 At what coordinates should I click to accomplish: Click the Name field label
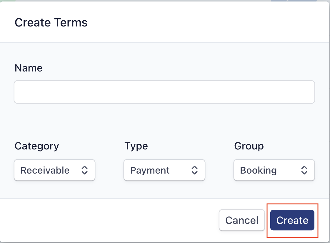click(29, 68)
